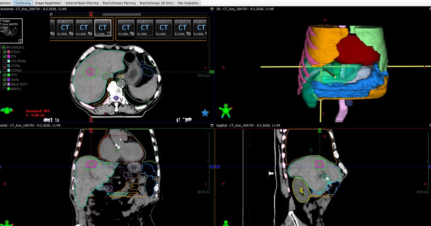Click the blue star icon in transversal view
This screenshot has width=431, height=226.
(205, 113)
